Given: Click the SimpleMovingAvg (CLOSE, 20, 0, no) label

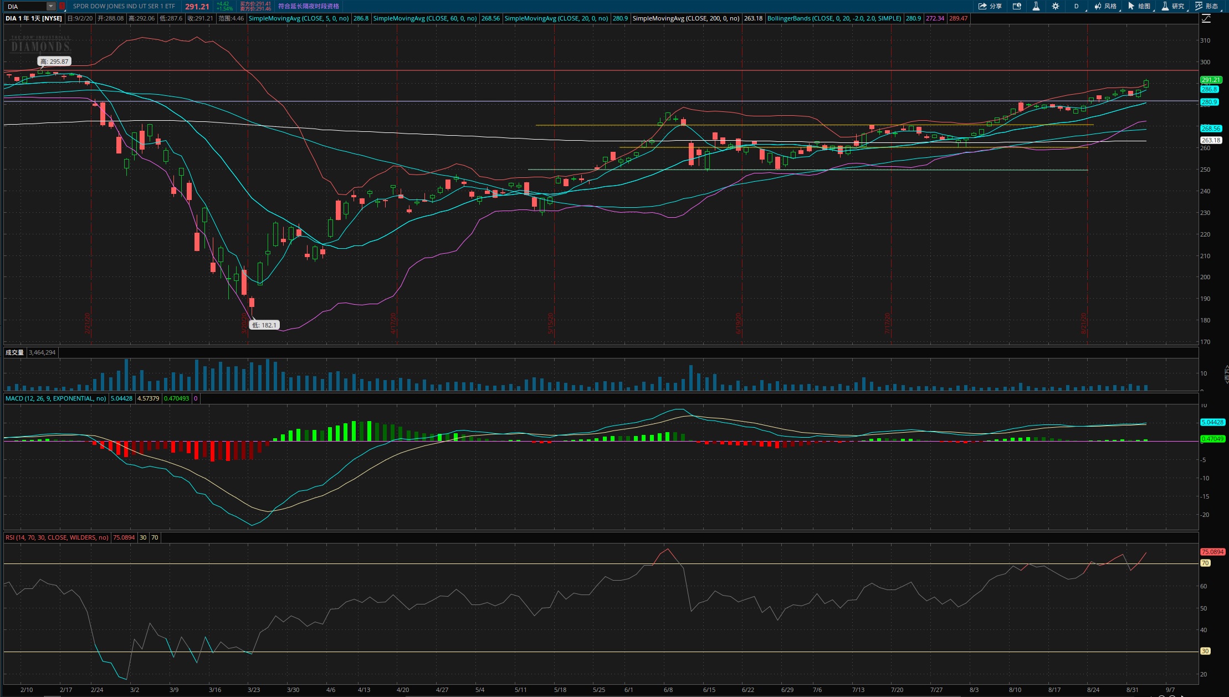Looking at the screenshot, I should pyautogui.click(x=556, y=18).
